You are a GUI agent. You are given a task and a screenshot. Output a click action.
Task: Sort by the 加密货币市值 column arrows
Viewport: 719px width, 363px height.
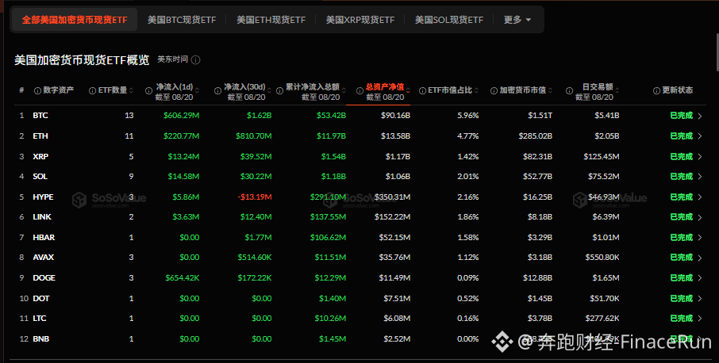tap(550, 90)
